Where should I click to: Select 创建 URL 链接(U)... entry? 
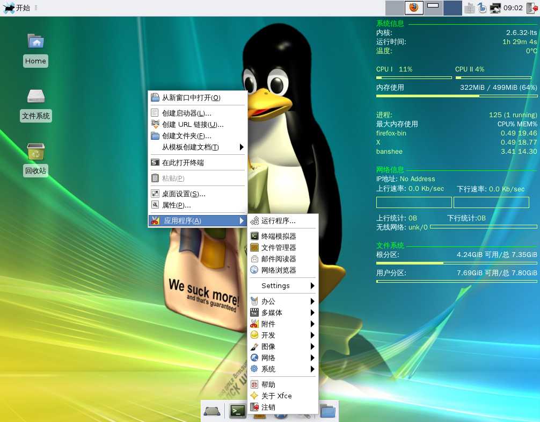click(x=198, y=125)
